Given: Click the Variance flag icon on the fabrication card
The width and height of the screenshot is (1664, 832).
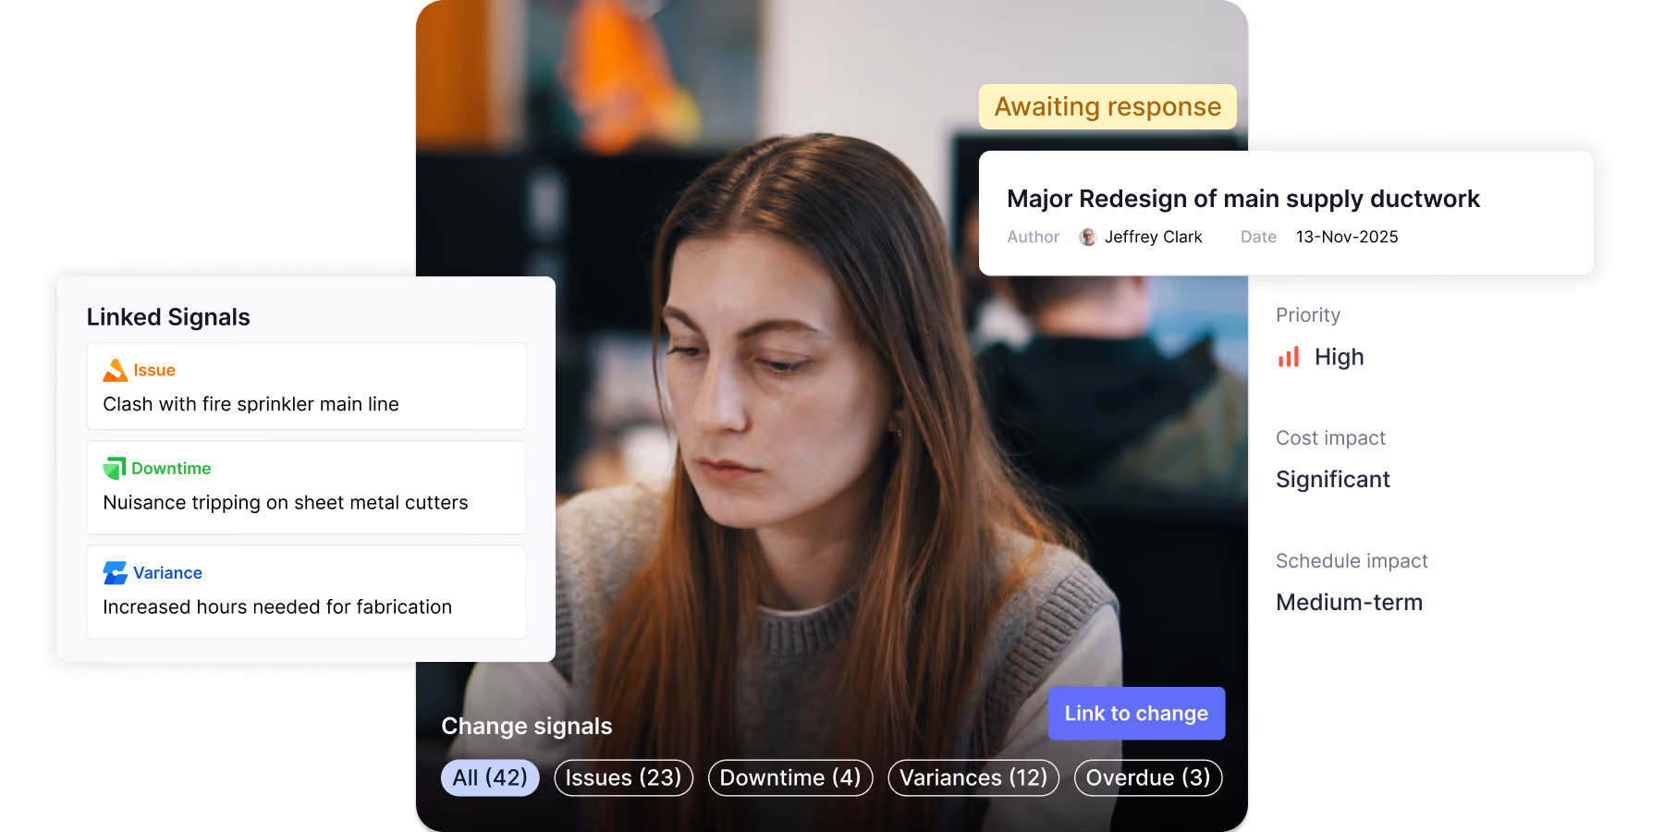Looking at the screenshot, I should 114,571.
